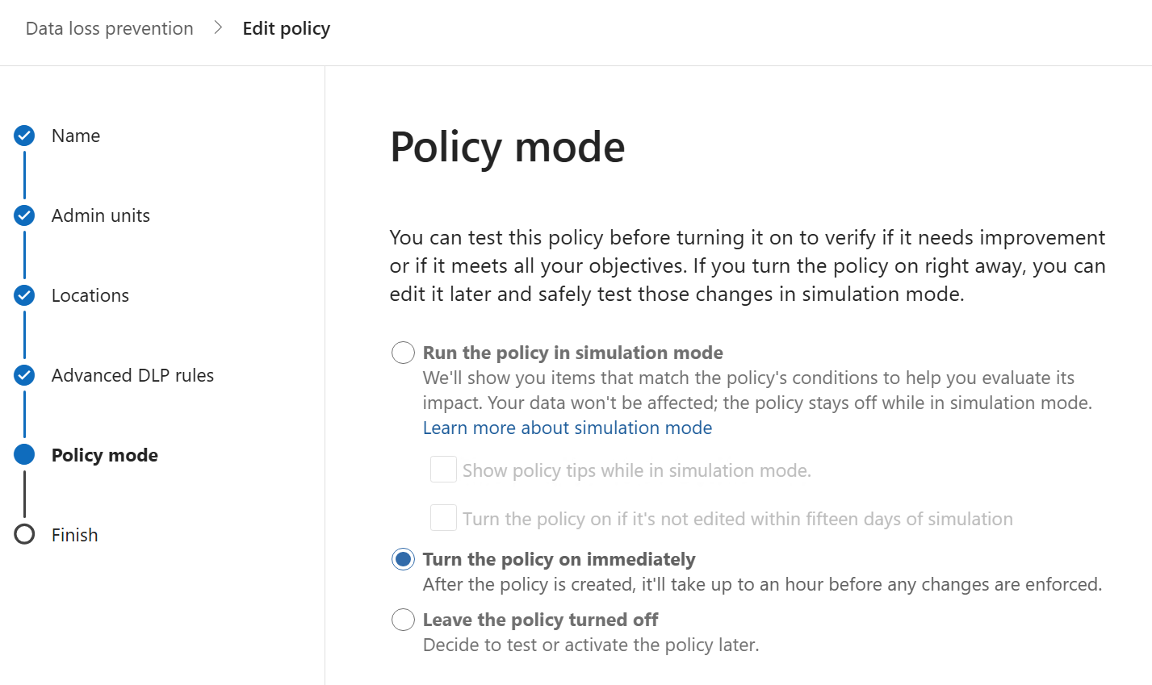This screenshot has height=685, width=1152.
Task: Go to the Finish step label
Action: click(75, 535)
